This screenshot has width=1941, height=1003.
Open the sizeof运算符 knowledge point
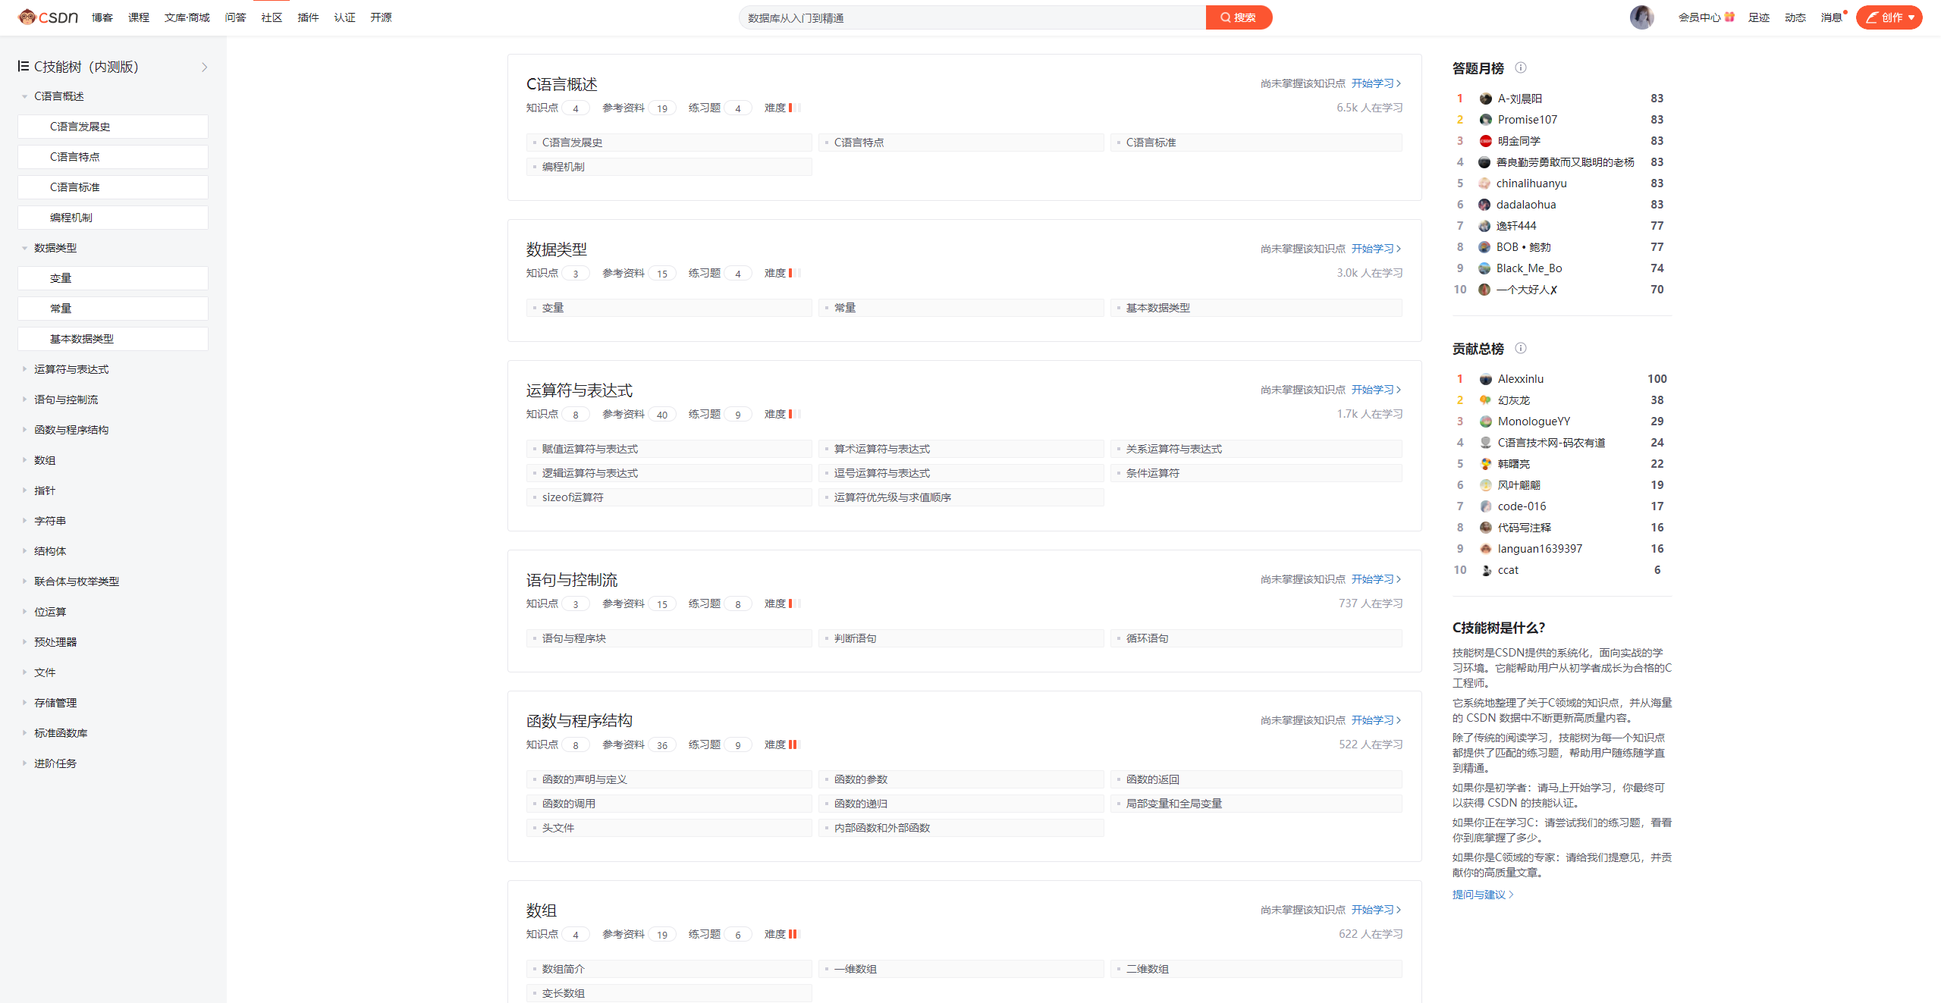click(x=669, y=497)
